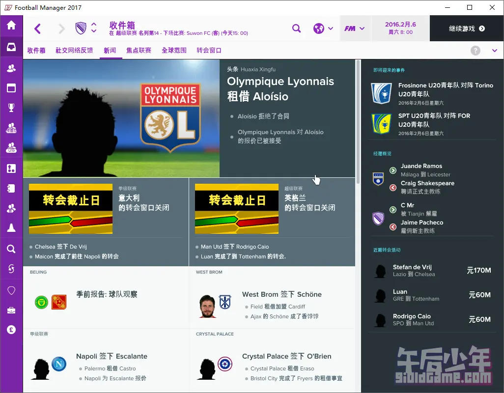Switch to the 焦点联赛 tab
This screenshot has height=393, width=504.
[x=139, y=51]
